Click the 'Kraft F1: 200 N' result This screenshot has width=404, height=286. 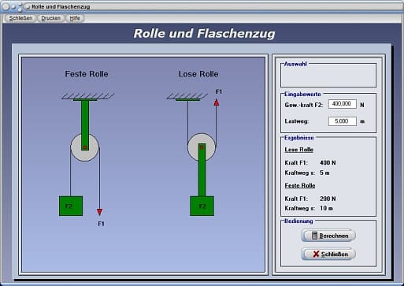point(310,199)
